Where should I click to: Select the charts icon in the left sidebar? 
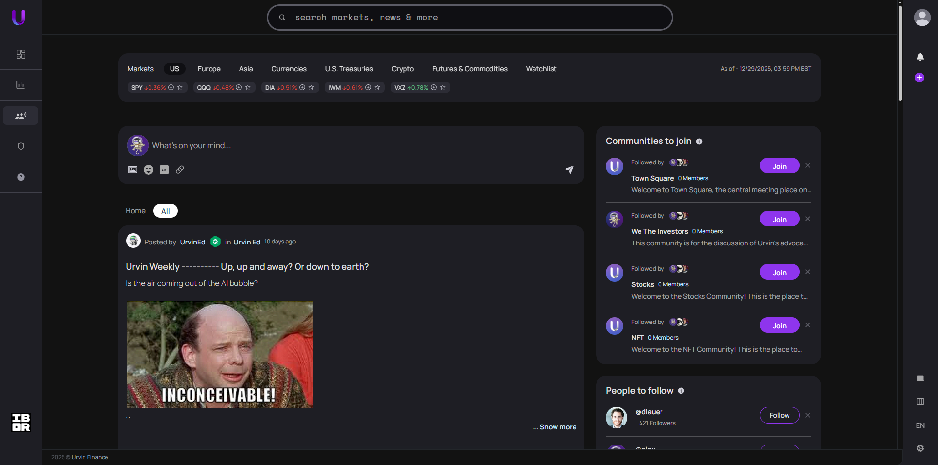[20, 85]
